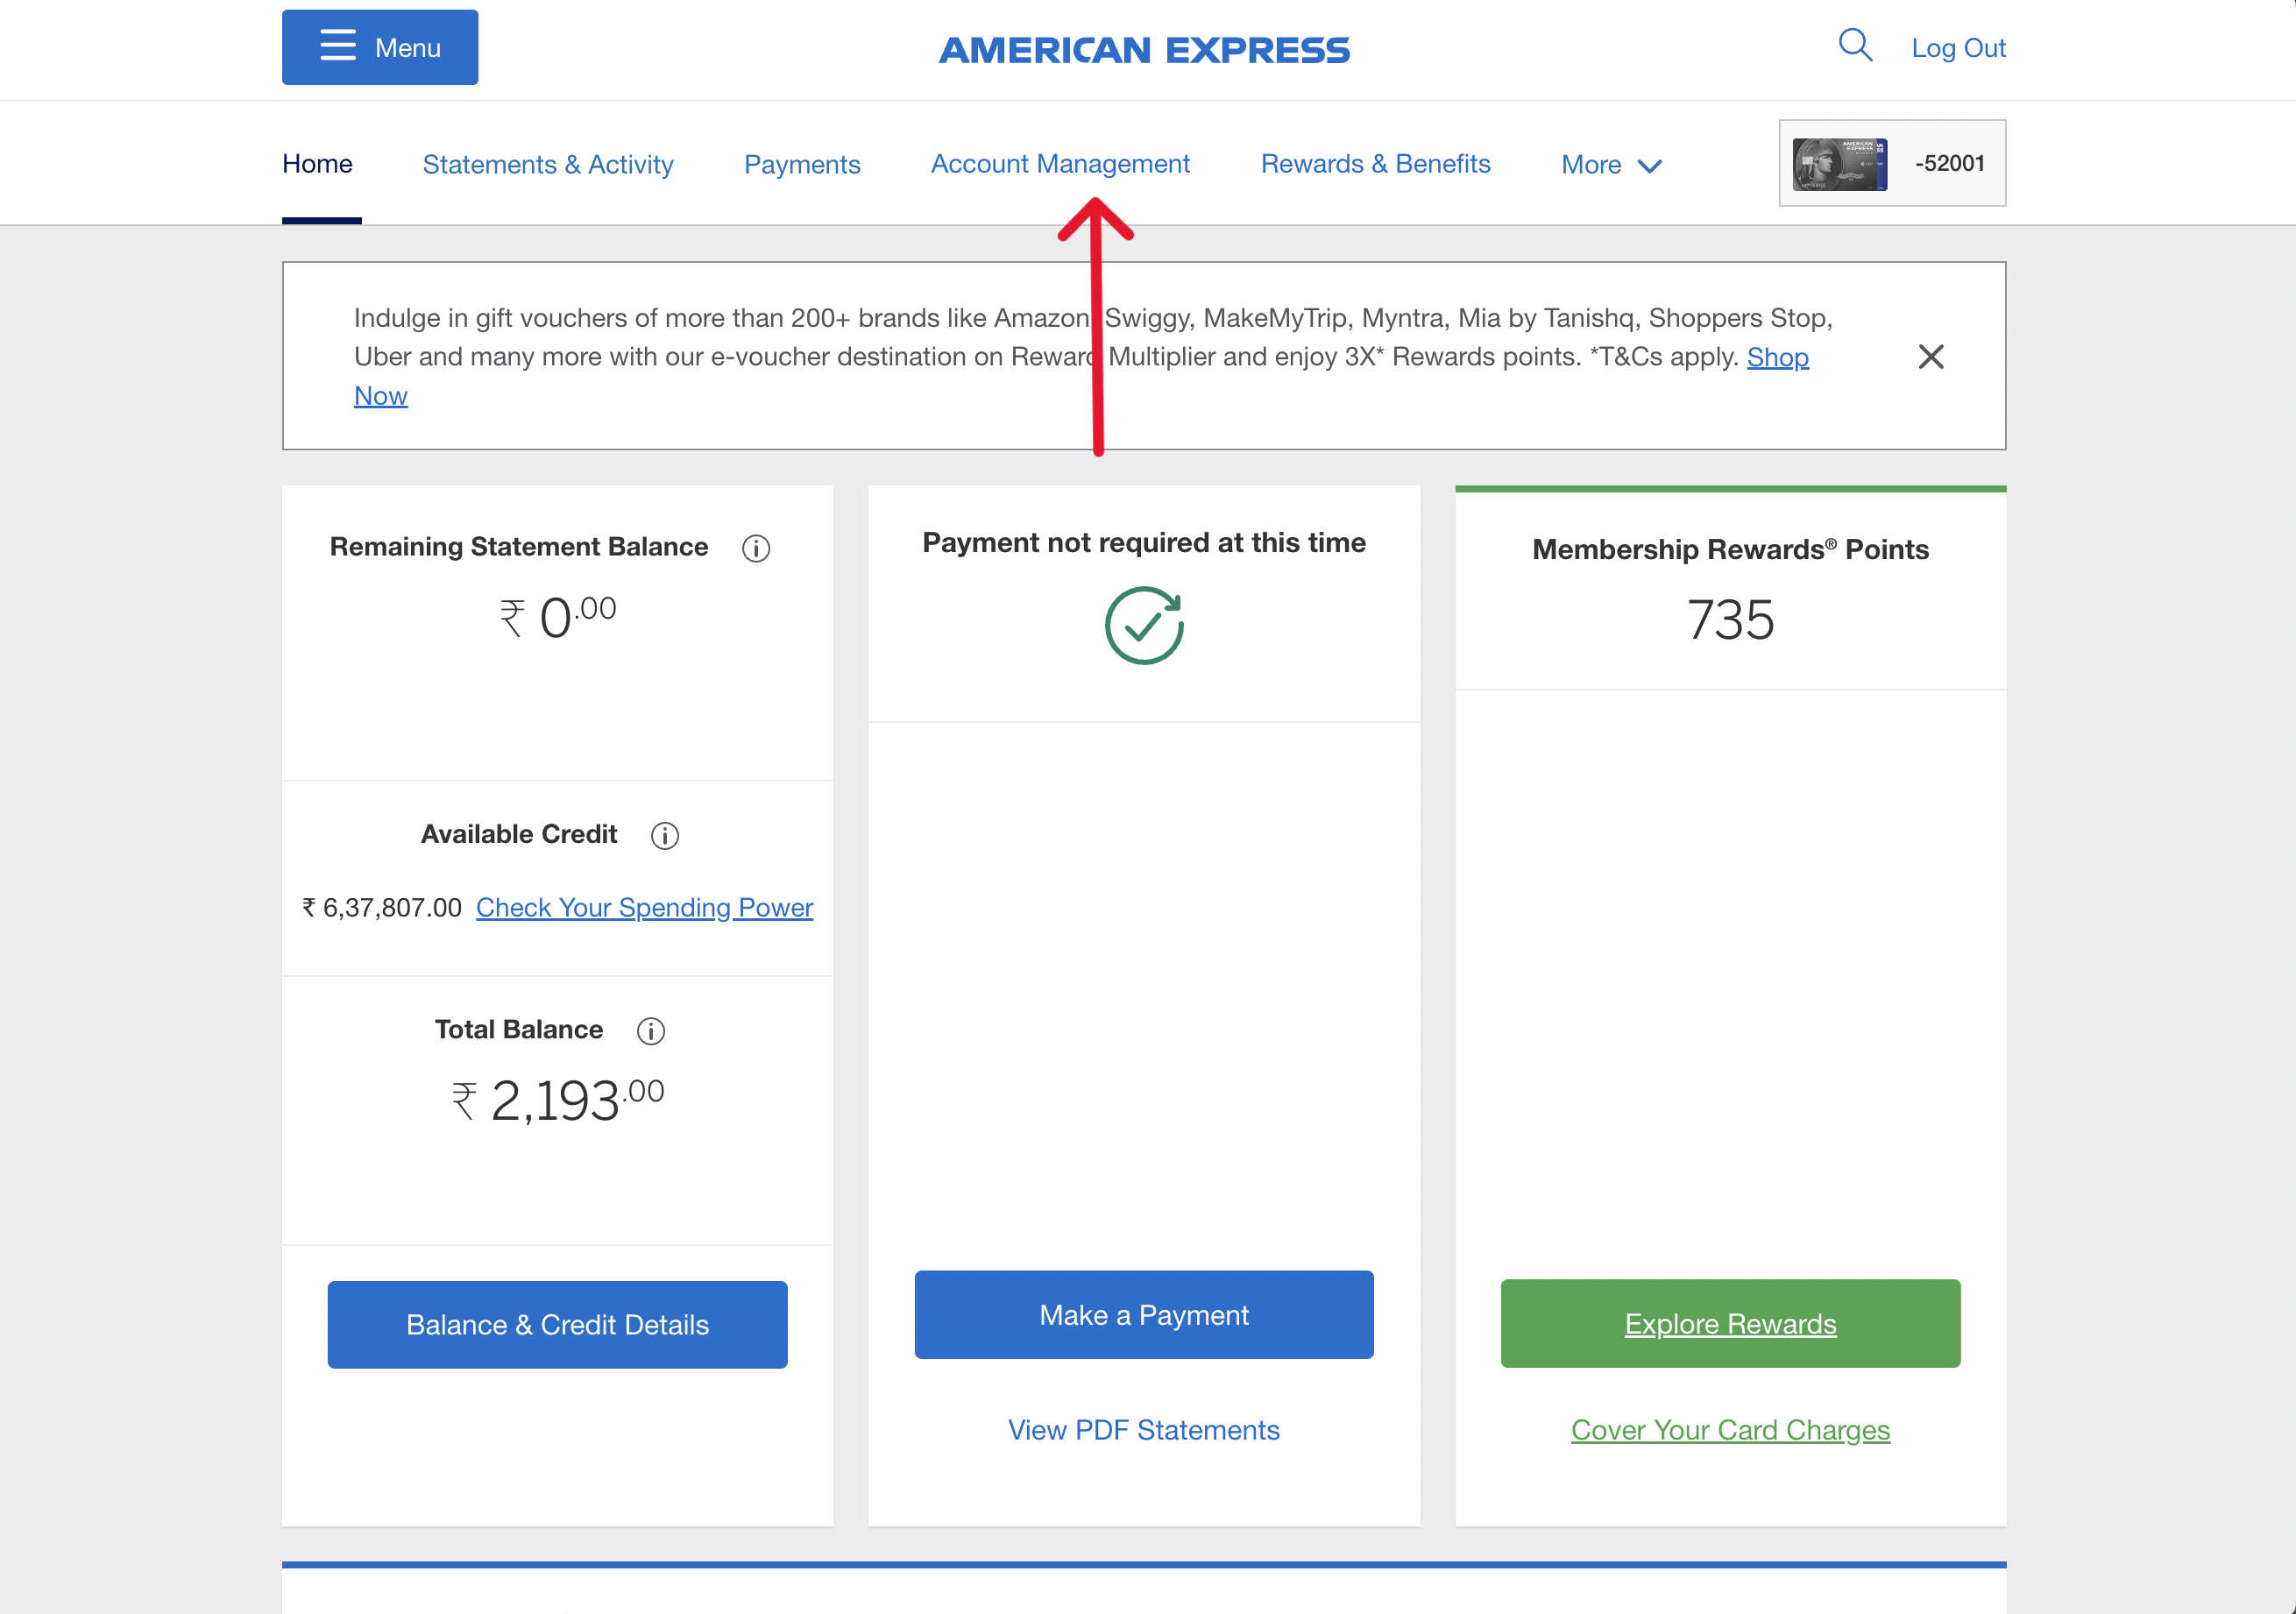This screenshot has height=1614, width=2296.
Task: Open the Payments tab
Action: pos(802,164)
